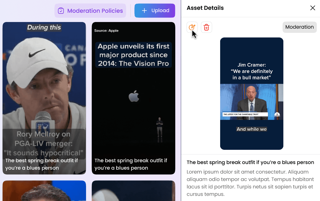Open the Moderation section in Asset Details

coord(300,27)
